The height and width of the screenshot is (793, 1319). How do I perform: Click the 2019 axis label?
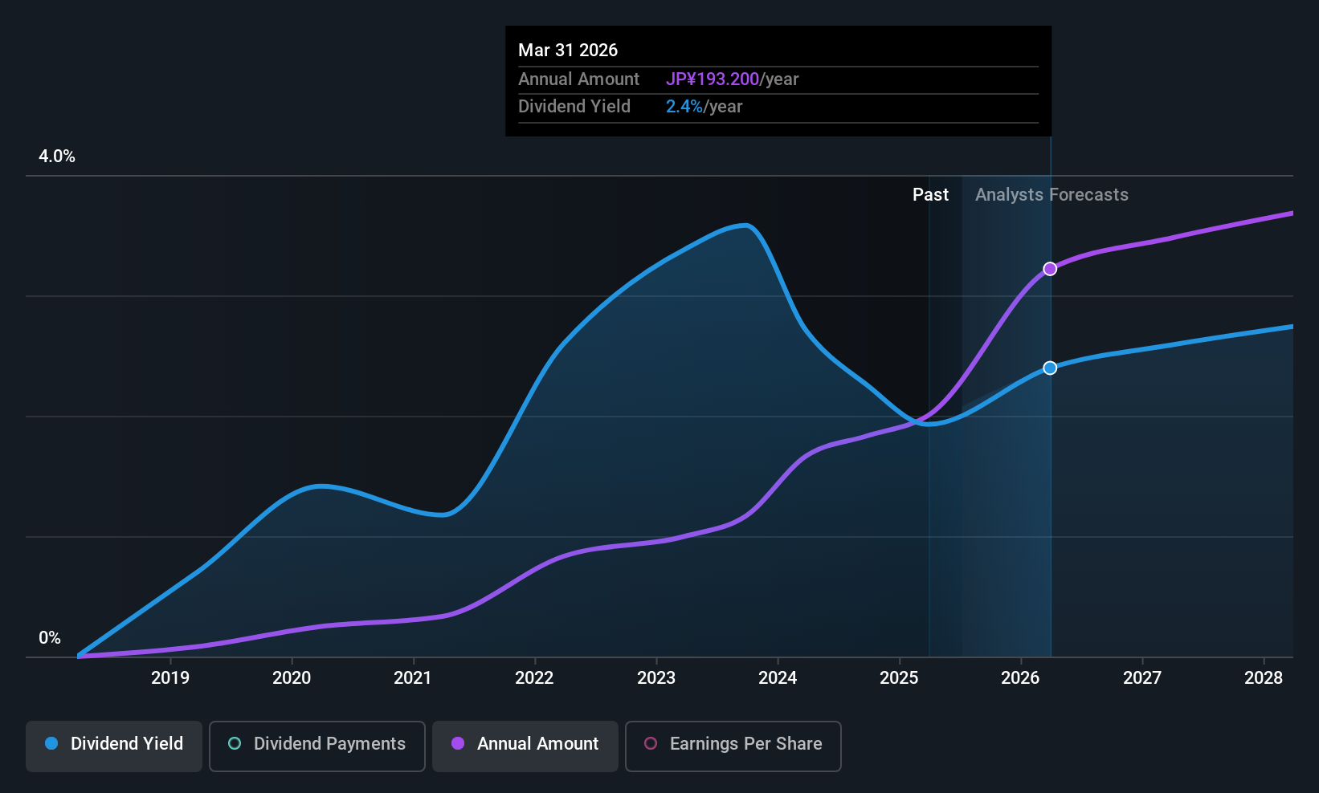170,678
